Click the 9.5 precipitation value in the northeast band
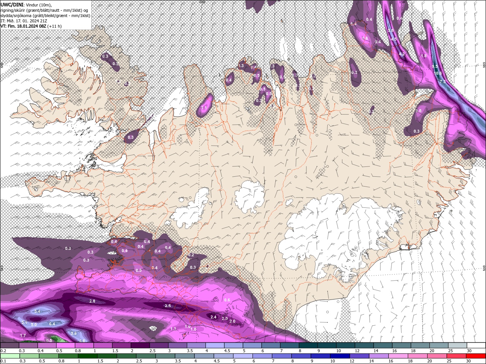 click(435, 66)
